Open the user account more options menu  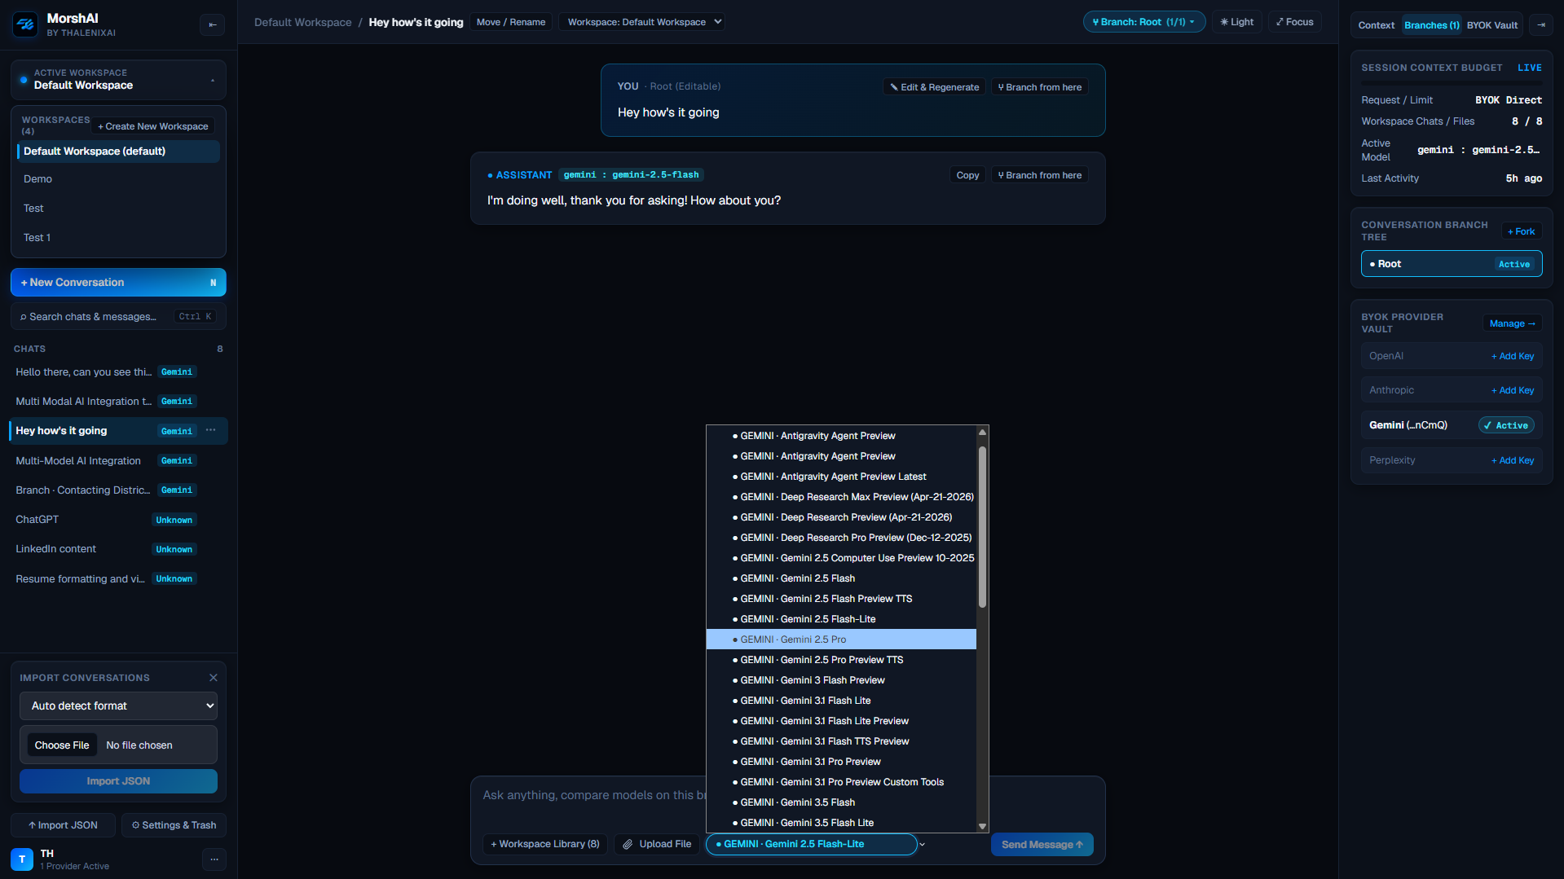point(214,859)
